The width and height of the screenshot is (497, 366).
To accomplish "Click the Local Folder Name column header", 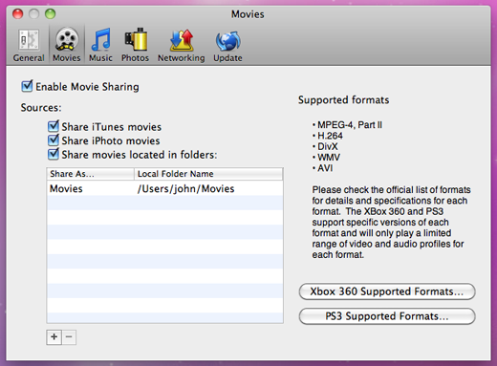I will [x=208, y=174].
